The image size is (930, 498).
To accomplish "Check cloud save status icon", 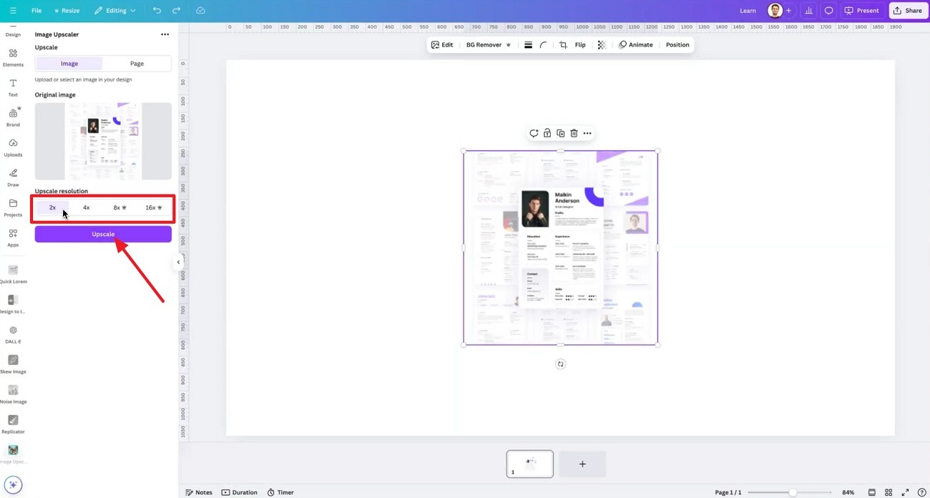I will [x=200, y=11].
